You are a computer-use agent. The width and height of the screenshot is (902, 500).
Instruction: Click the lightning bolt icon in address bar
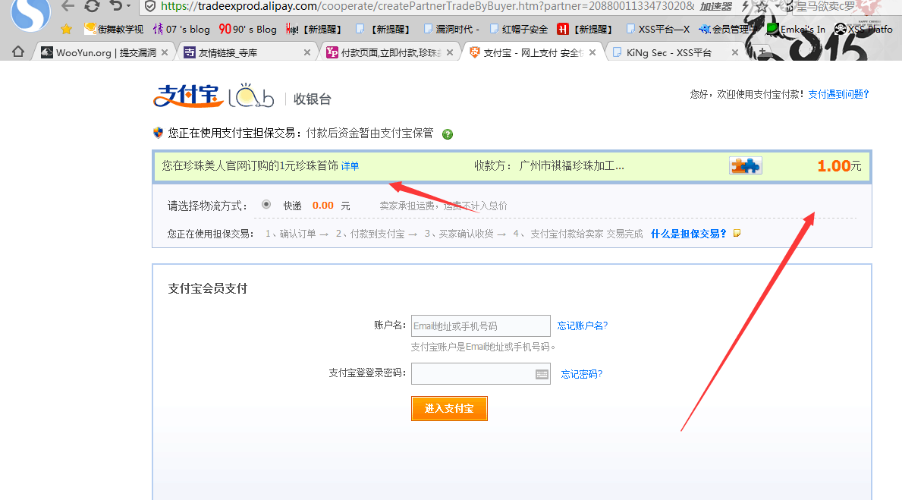[x=745, y=6]
